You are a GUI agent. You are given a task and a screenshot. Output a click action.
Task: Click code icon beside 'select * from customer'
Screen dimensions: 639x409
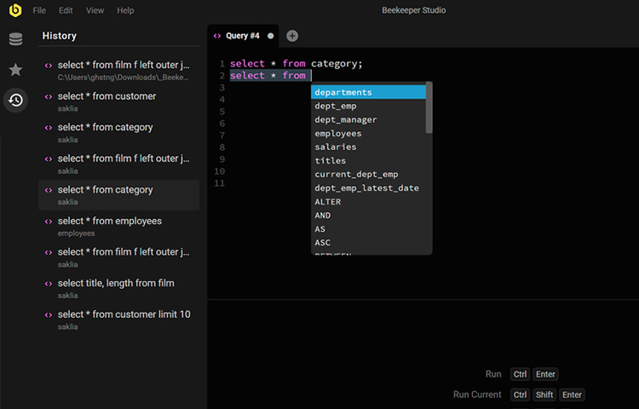tap(49, 96)
